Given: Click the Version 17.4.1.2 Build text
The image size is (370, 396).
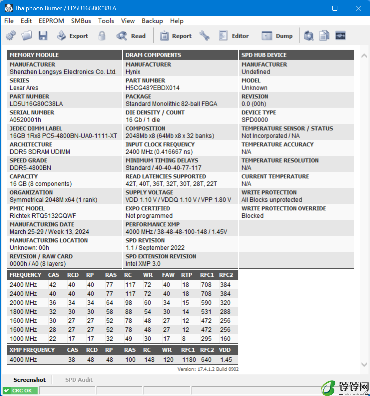Looking at the screenshot, I should pyautogui.click(x=208, y=369).
